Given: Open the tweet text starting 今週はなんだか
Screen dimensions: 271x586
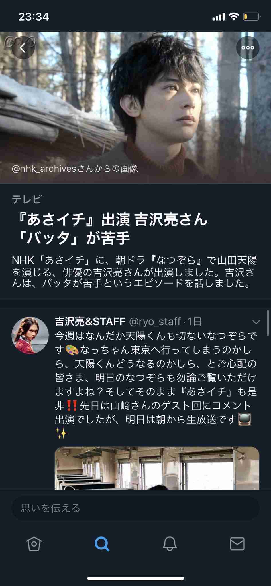Looking at the screenshot, I should pos(156,384).
